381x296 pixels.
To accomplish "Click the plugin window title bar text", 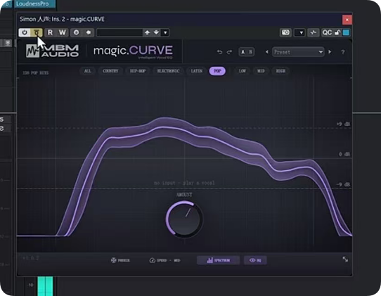I will [62, 19].
